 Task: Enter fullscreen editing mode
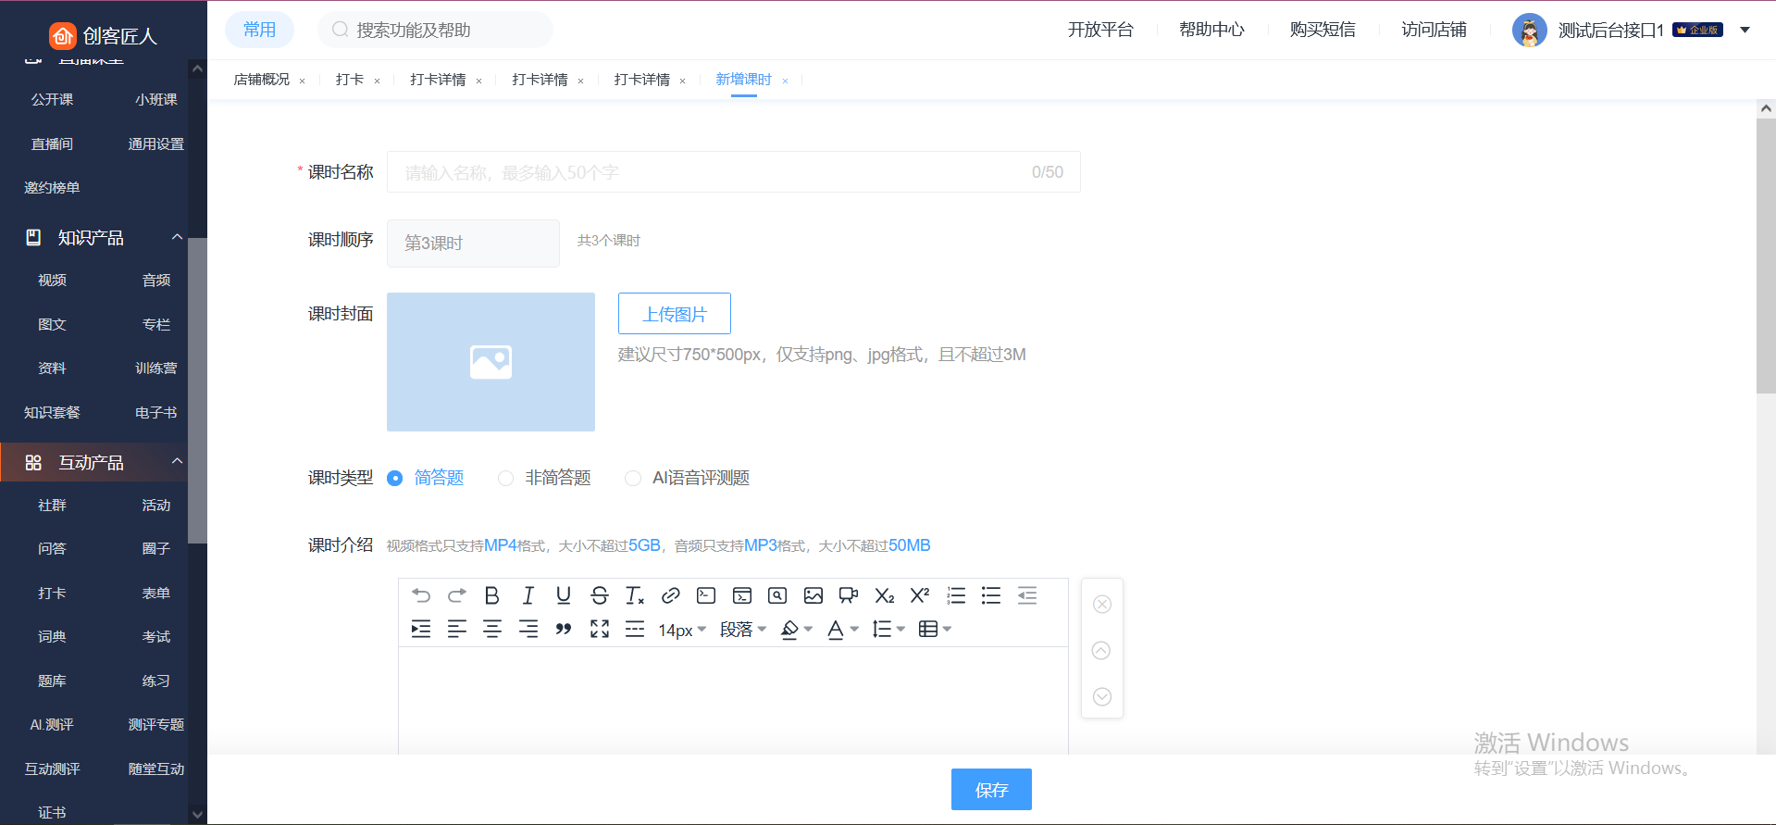pos(600,630)
